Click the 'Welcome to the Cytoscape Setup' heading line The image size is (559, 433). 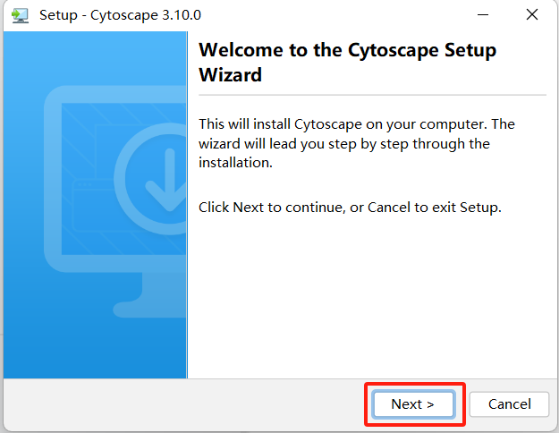click(346, 50)
